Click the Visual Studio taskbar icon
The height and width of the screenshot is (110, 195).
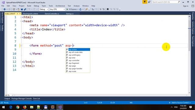point(60,107)
